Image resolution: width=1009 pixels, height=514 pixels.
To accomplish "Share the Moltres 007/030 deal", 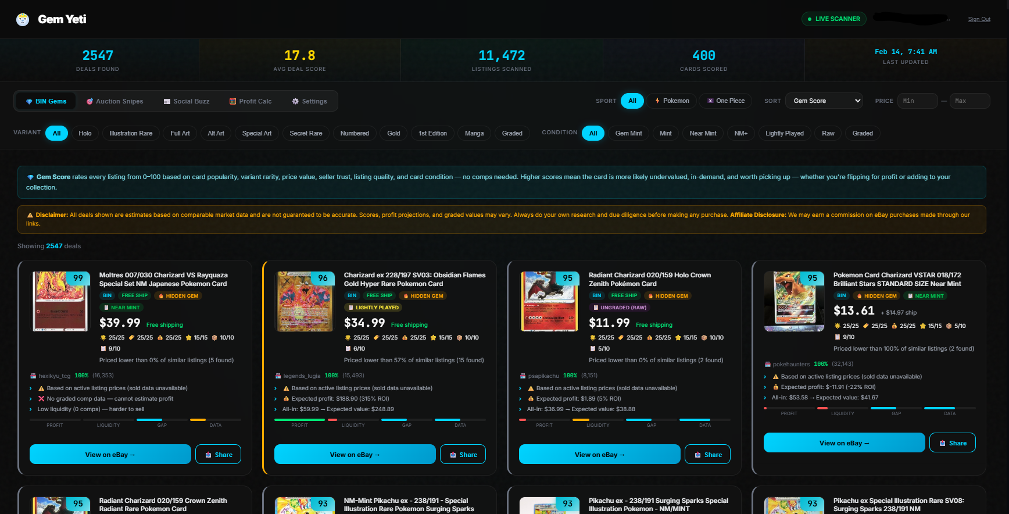I will [219, 454].
